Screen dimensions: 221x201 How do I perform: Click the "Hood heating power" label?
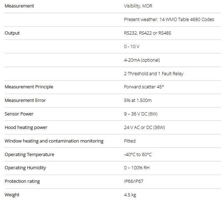pos(26,128)
